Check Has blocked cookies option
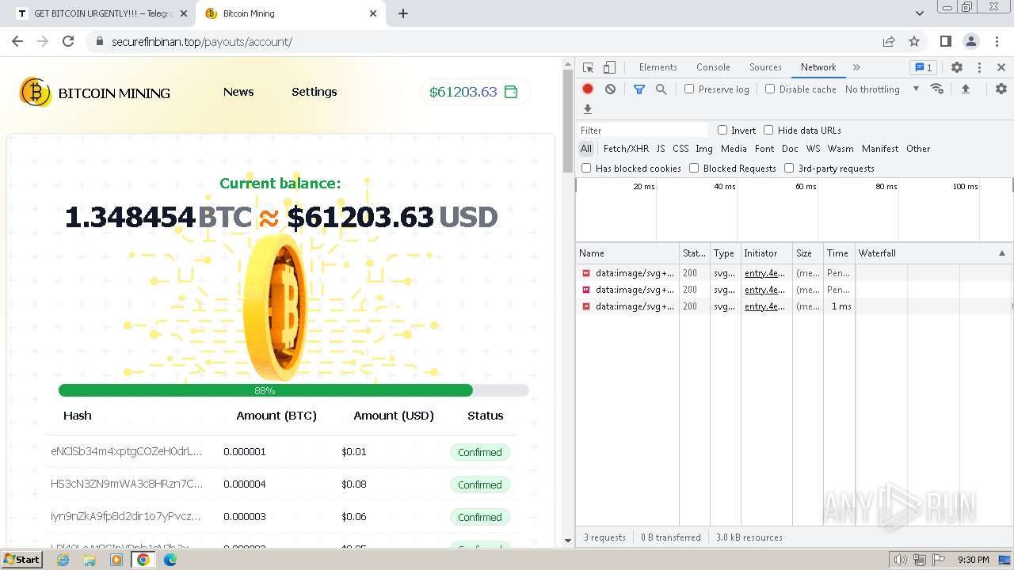The height and width of the screenshot is (570, 1014). pos(586,168)
